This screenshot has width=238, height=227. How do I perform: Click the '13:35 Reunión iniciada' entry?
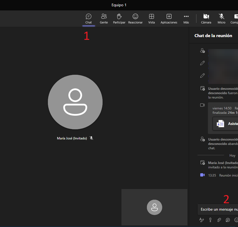(x=223, y=175)
